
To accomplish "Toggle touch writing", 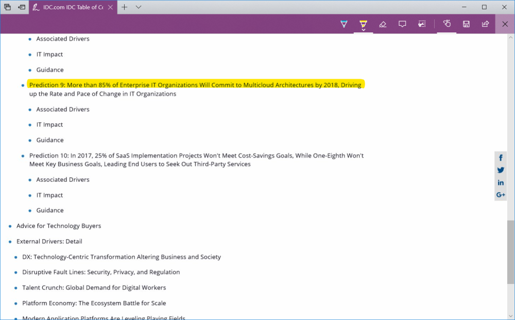I will [x=447, y=24].
